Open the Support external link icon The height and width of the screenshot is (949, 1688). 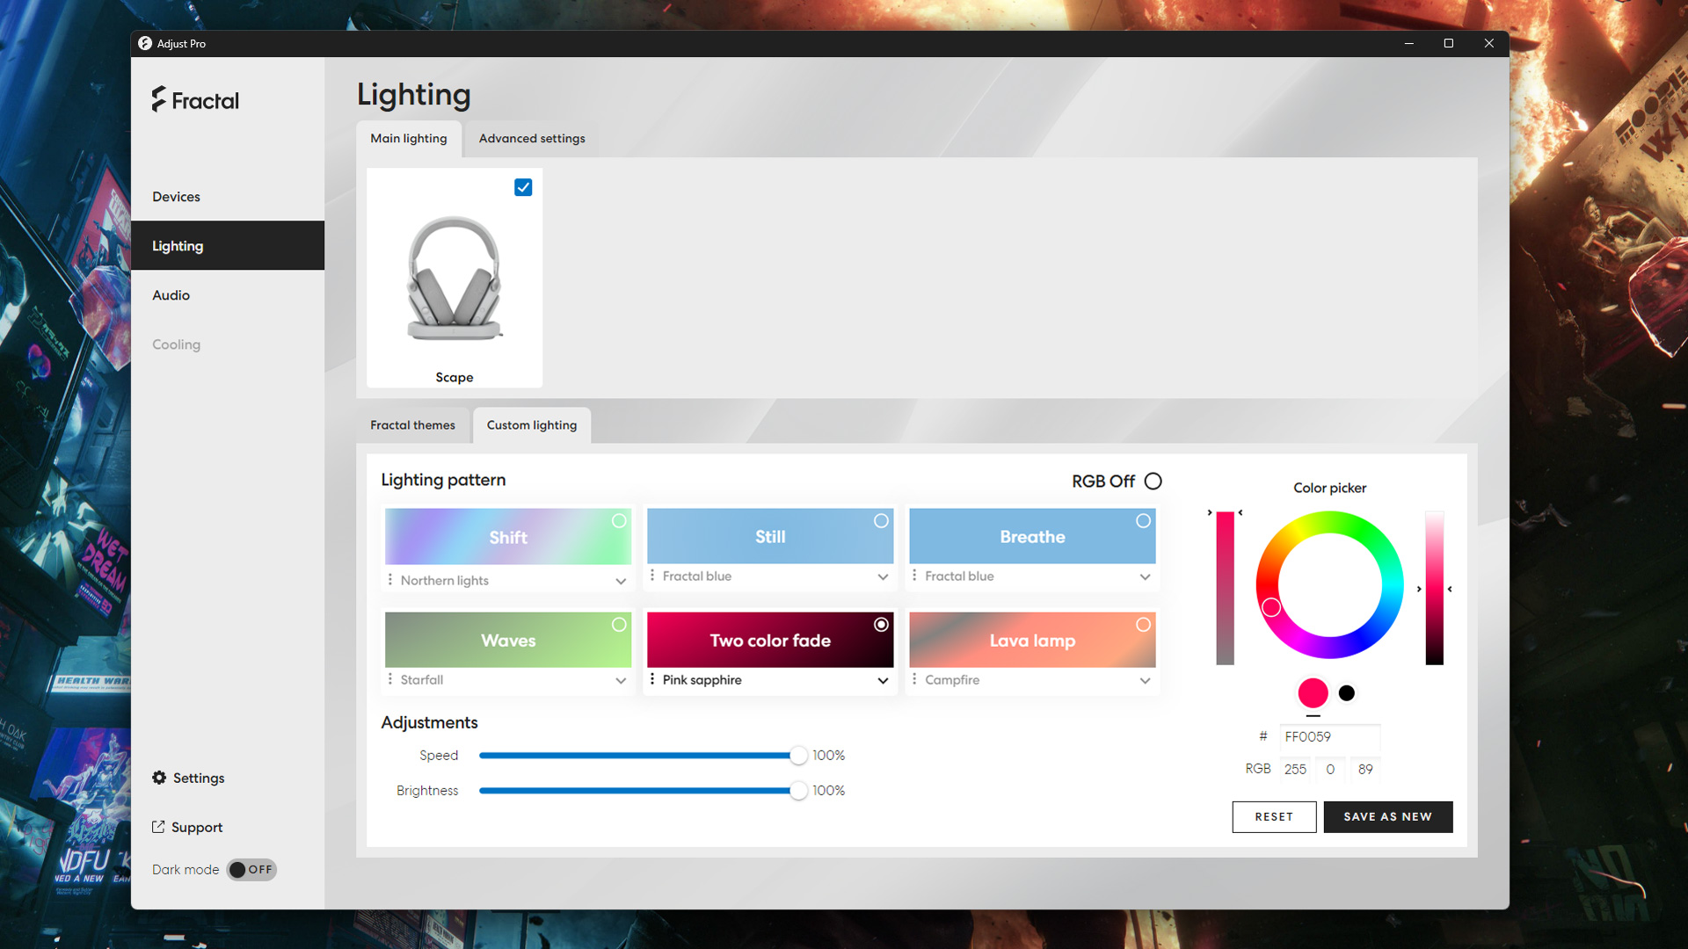tap(158, 827)
